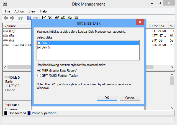Select the (F:) volume drive icon
Viewport: 177px width, 125px height.
(6, 40)
